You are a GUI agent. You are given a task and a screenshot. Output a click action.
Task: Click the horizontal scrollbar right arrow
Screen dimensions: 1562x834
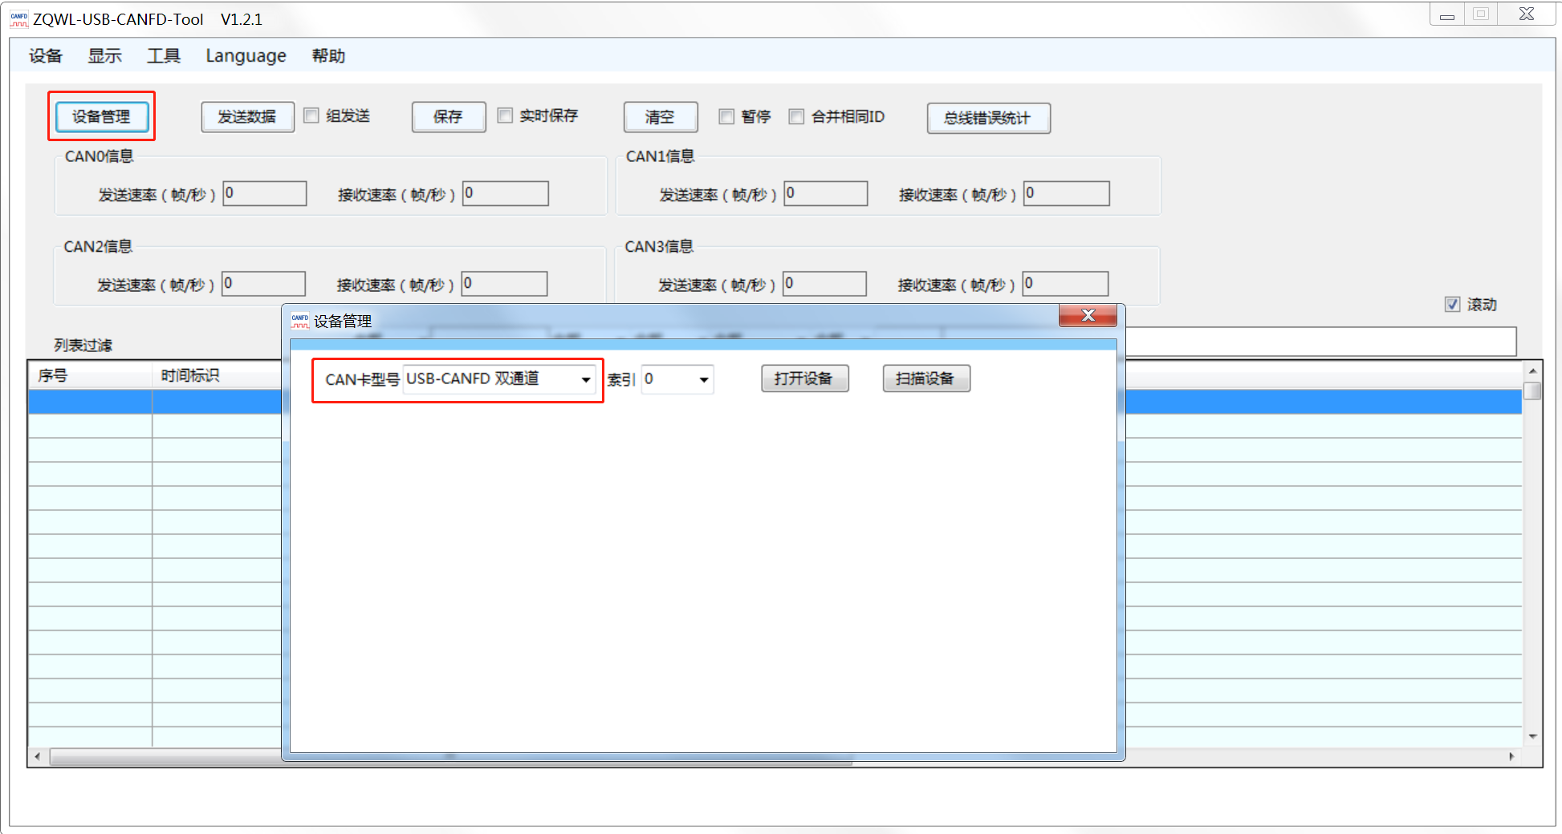[1511, 756]
